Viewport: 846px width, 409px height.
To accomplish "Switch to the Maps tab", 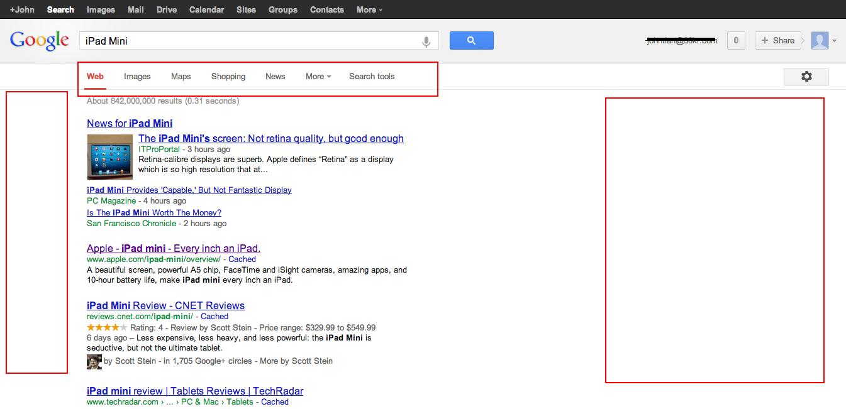I will pyautogui.click(x=181, y=77).
